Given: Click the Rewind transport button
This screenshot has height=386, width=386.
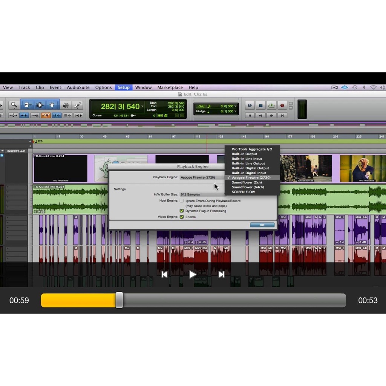Looking at the screenshot, I should tap(260, 115).
